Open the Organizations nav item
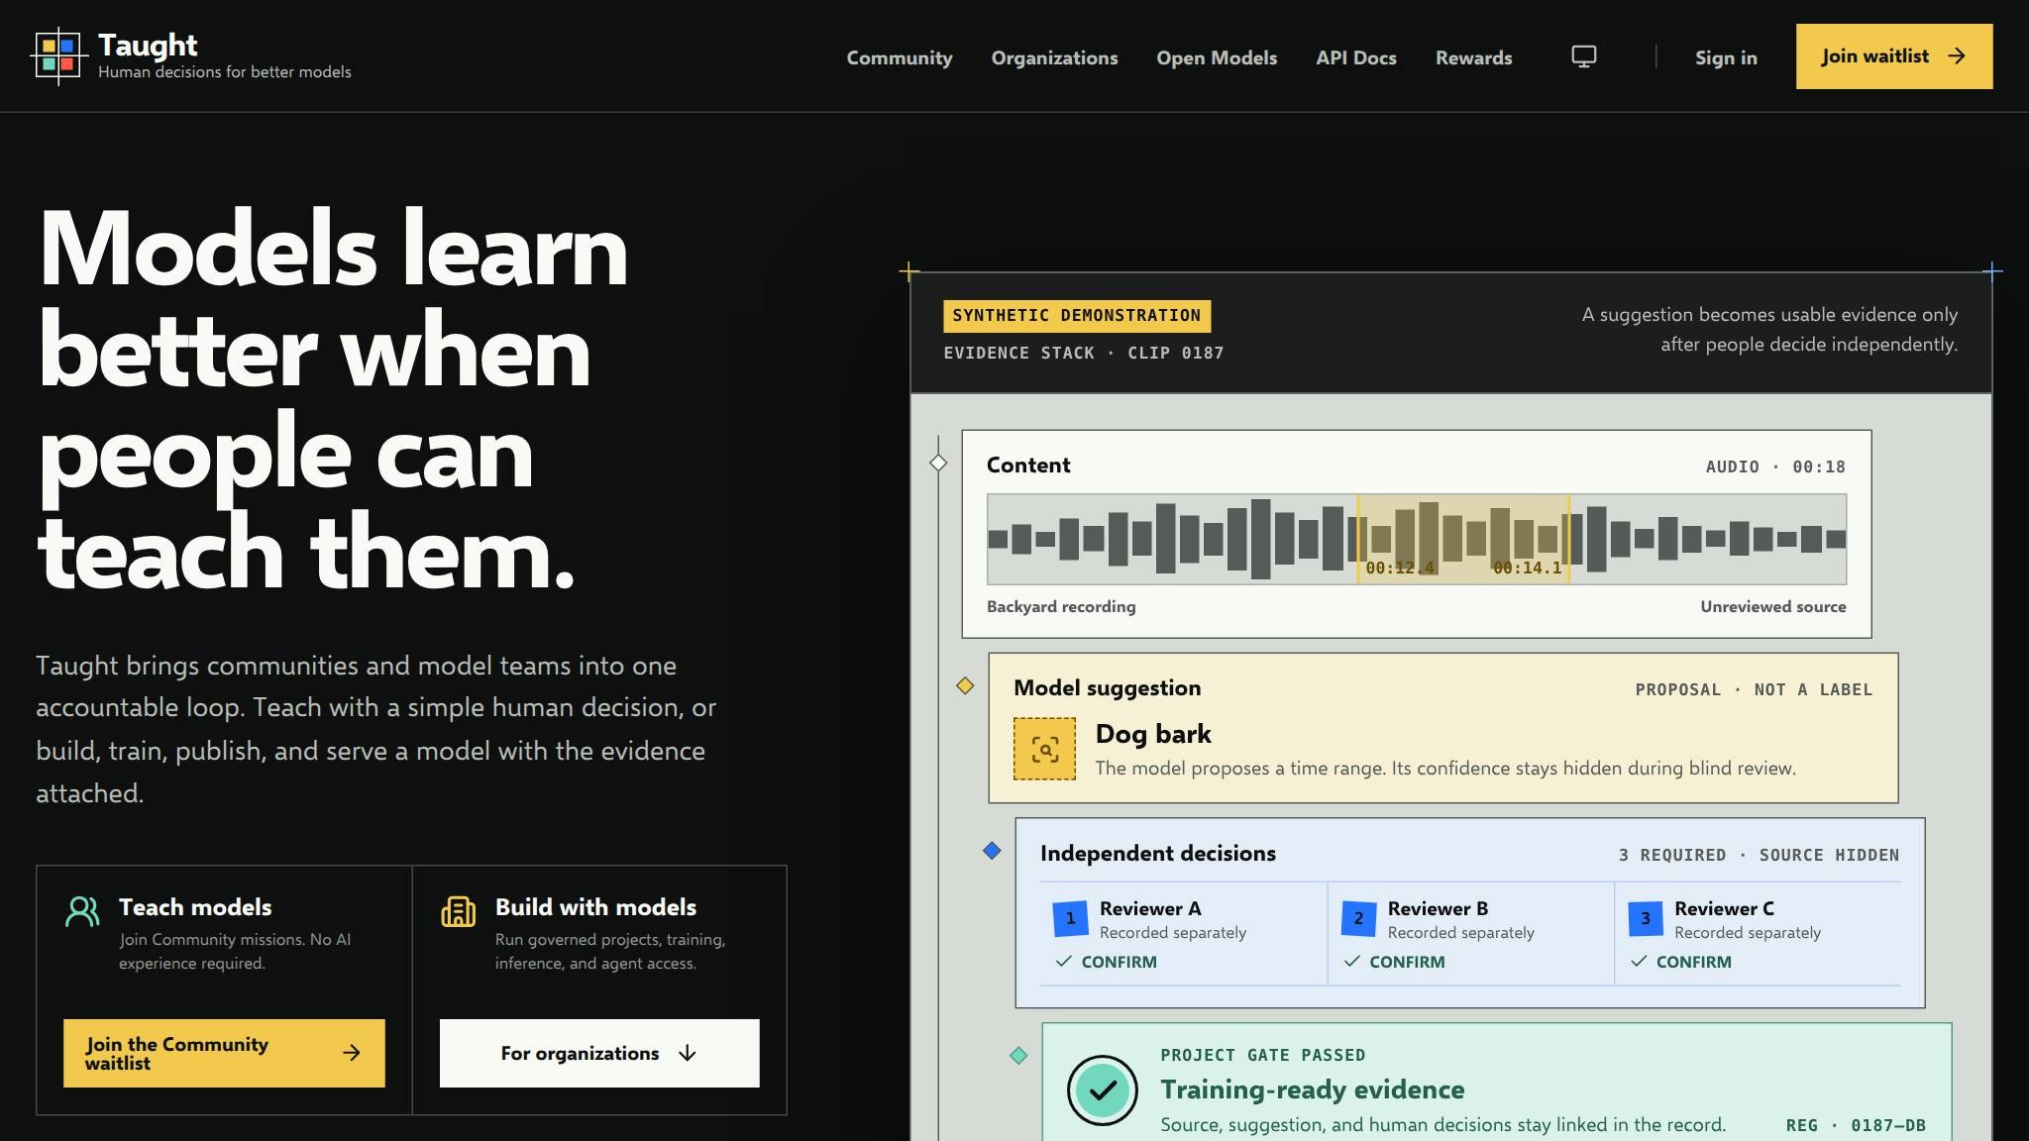 [1054, 57]
